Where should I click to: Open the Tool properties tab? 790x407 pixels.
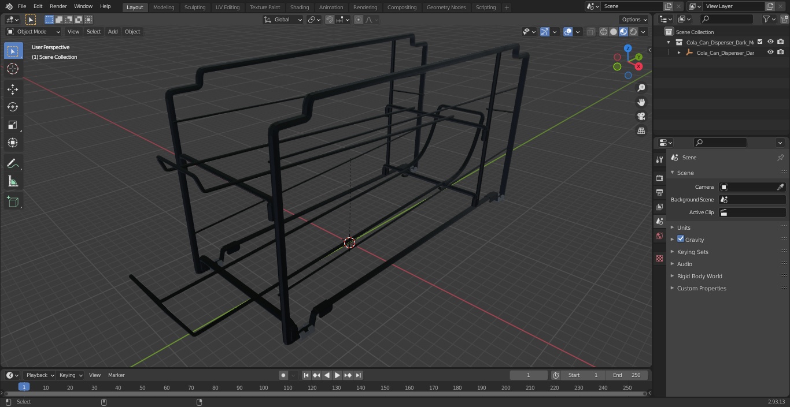point(659,160)
